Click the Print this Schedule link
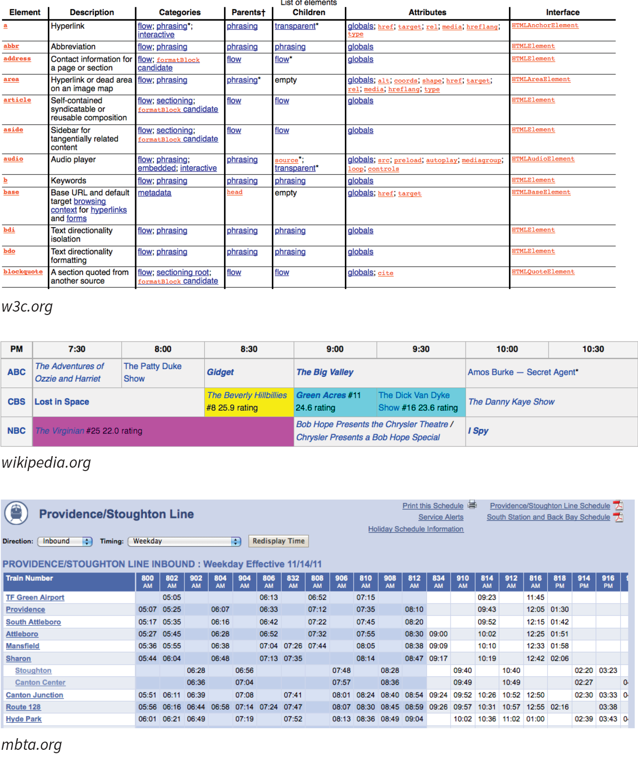Screen dimensions: 638x759 [433, 506]
